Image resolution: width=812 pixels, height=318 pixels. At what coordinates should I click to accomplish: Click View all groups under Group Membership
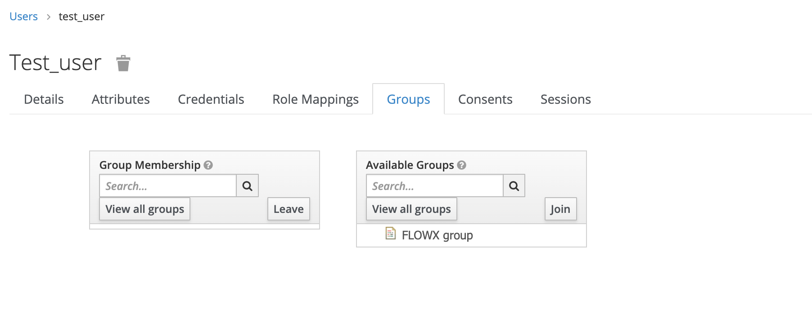click(x=144, y=209)
